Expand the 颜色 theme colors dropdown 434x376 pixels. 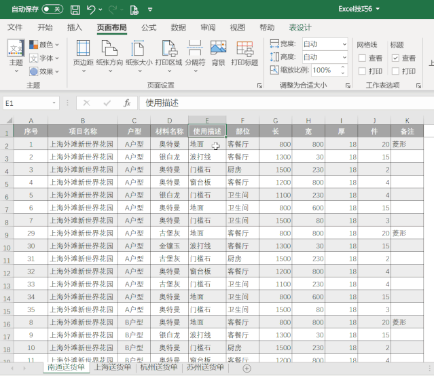click(x=45, y=45)
